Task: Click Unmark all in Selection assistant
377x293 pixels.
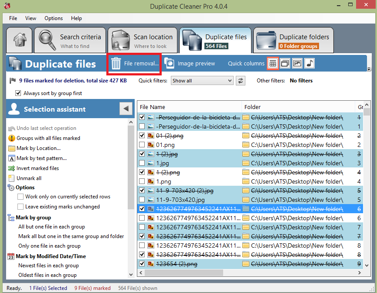Action: click(x=29, y=178)
